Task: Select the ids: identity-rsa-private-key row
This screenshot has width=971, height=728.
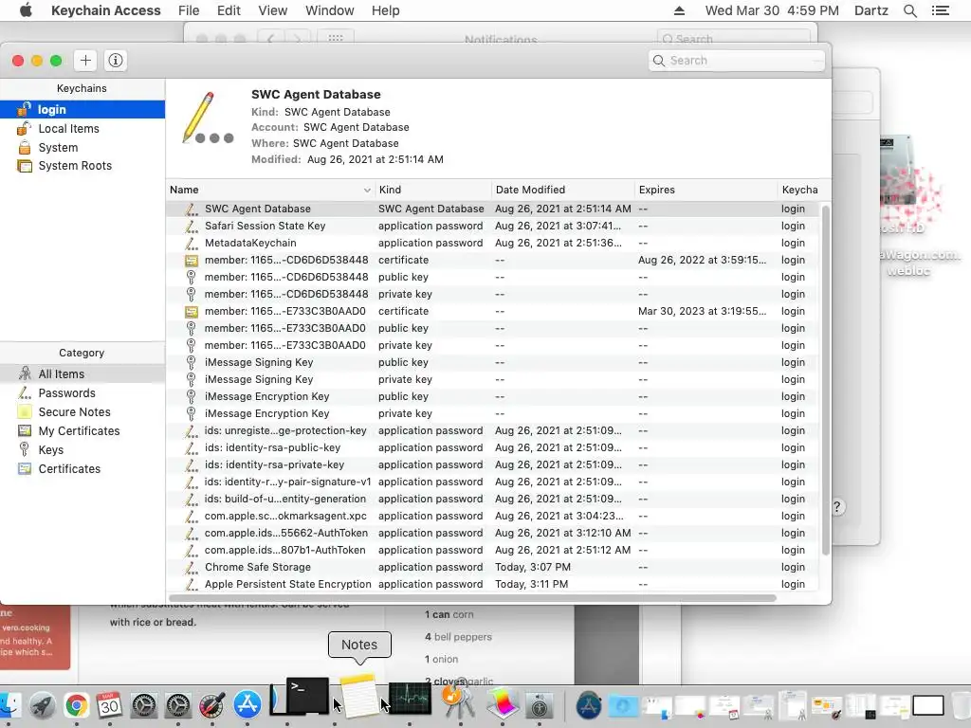Action: (x=493, y=464)
